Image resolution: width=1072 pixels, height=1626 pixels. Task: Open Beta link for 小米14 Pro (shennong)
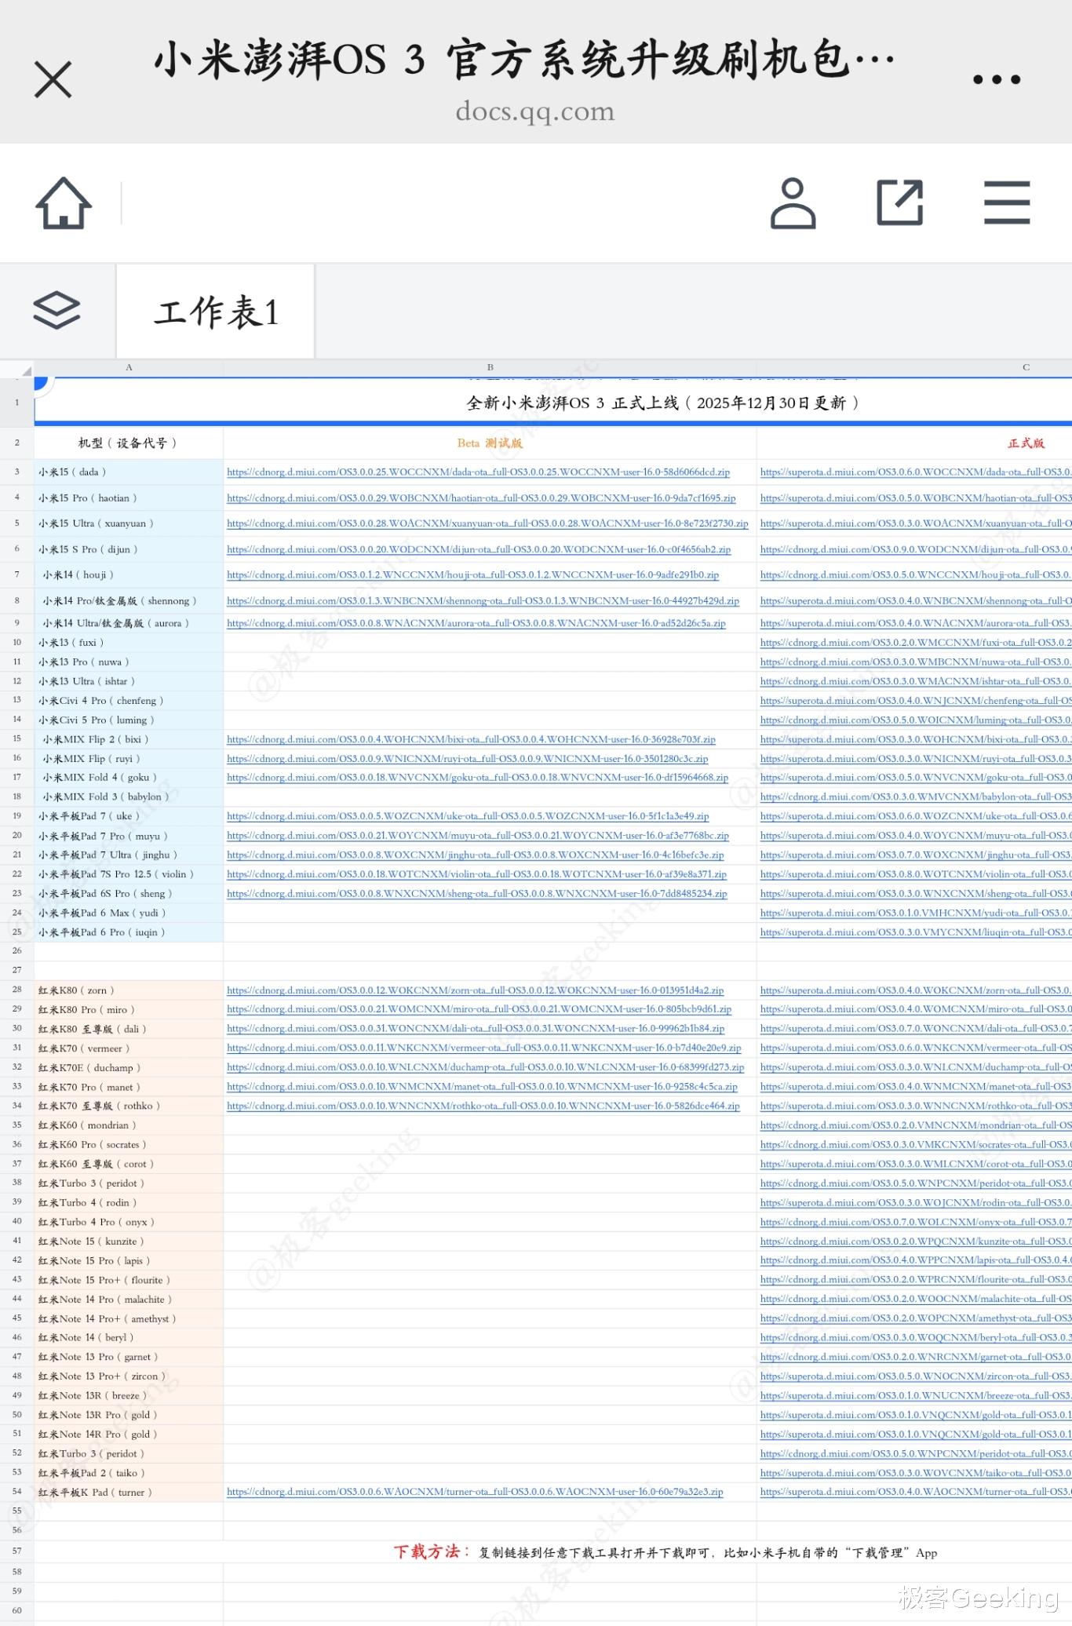[x=483, y=601]
